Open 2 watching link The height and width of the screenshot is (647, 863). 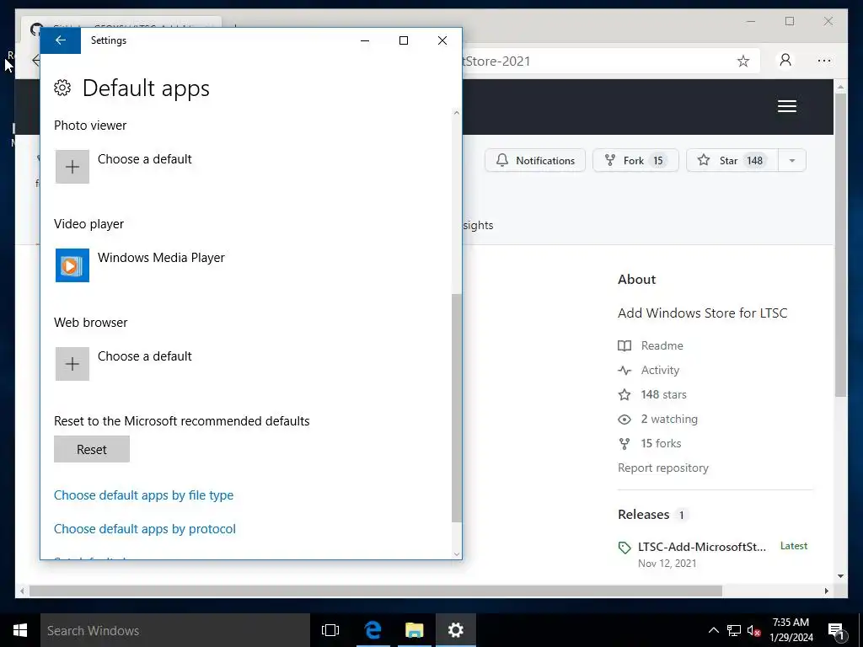pos(668,419)
